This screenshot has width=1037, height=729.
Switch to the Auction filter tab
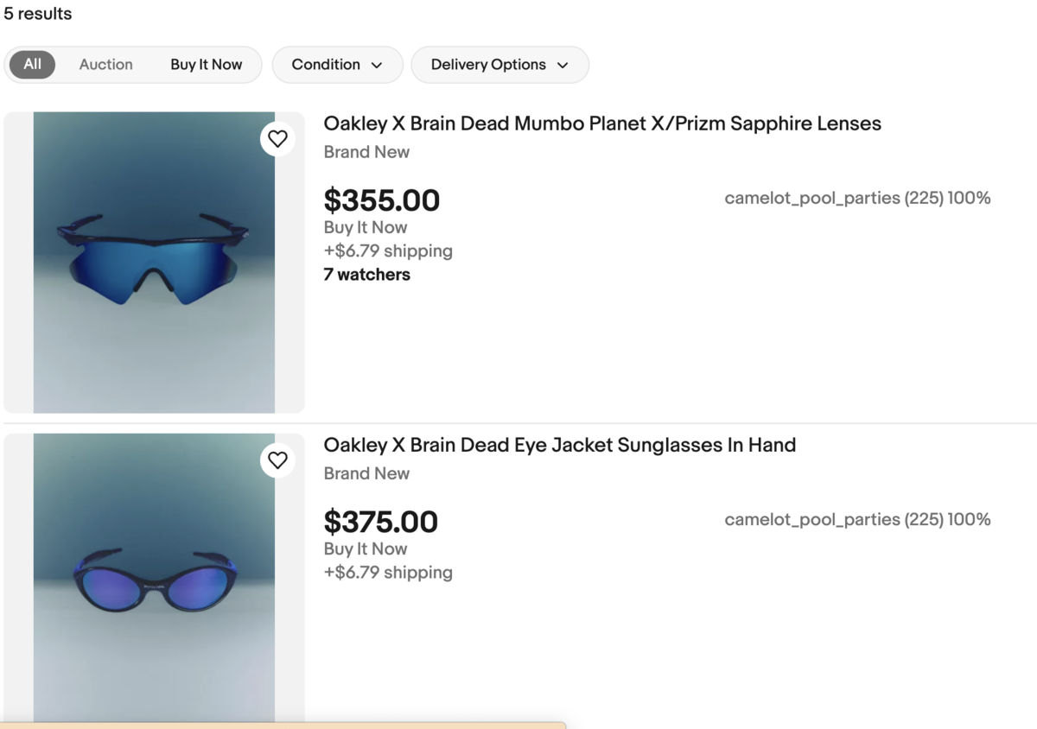(105, 65)
